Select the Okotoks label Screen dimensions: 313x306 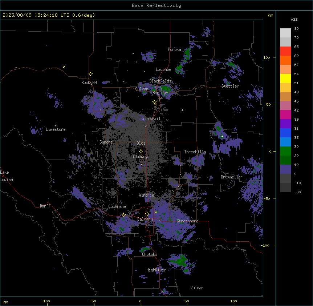[x=150, y=254]
